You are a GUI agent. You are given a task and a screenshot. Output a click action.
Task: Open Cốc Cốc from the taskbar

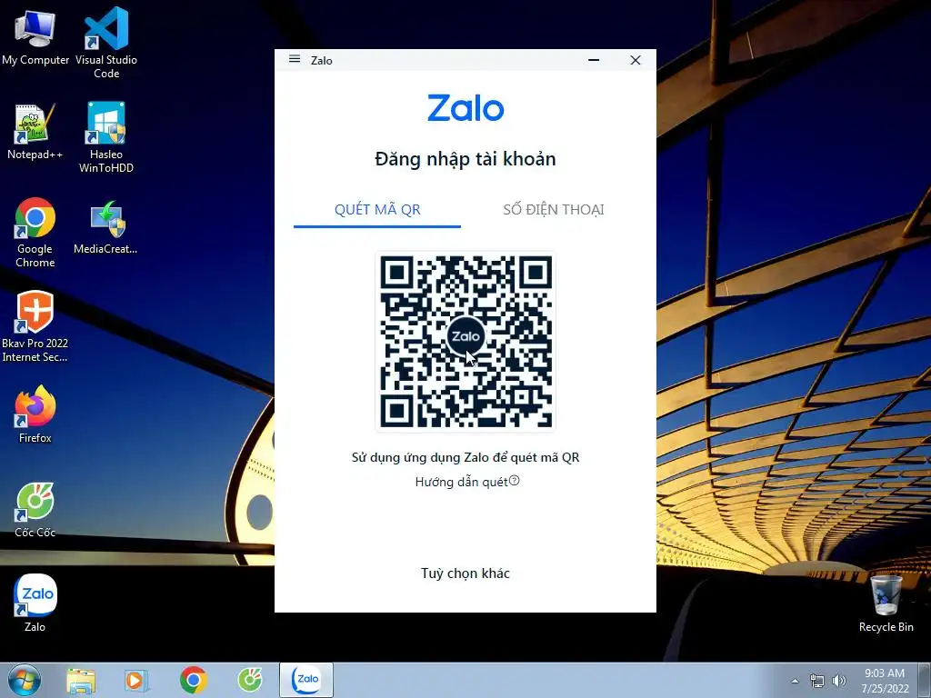click(x=250, y=680)
